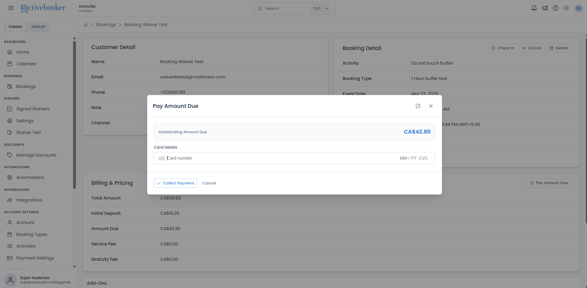Click the Activities list icon
The width and height of the screenshot is (587, 288).
[x=10, y=246]
